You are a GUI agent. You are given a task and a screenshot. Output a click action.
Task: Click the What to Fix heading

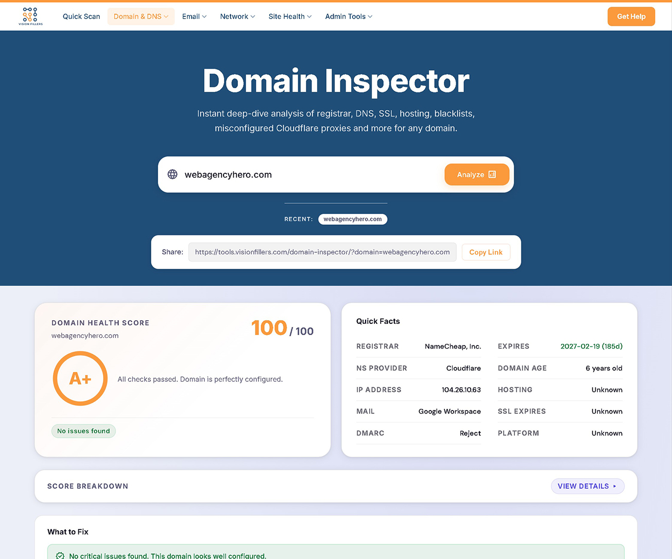[68, 532]
